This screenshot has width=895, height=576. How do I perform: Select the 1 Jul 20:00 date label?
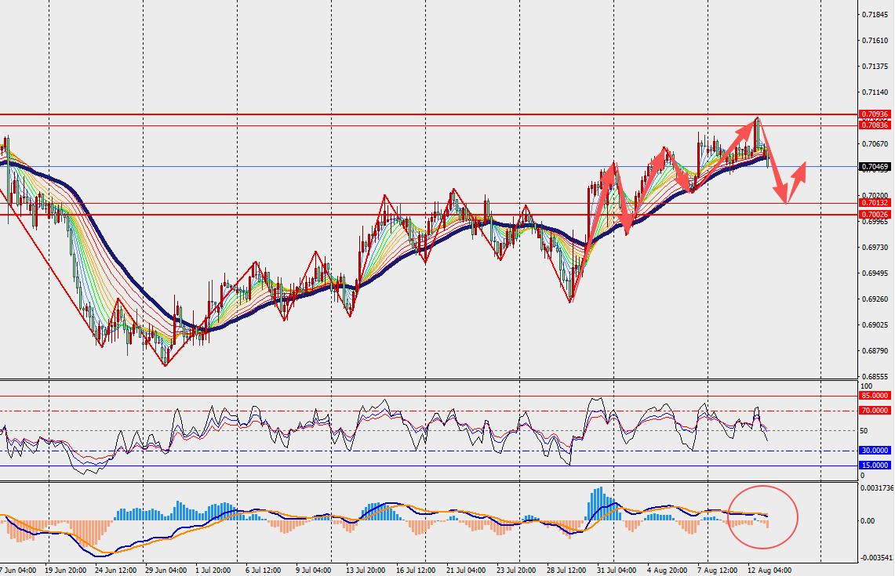coord(213,570)
